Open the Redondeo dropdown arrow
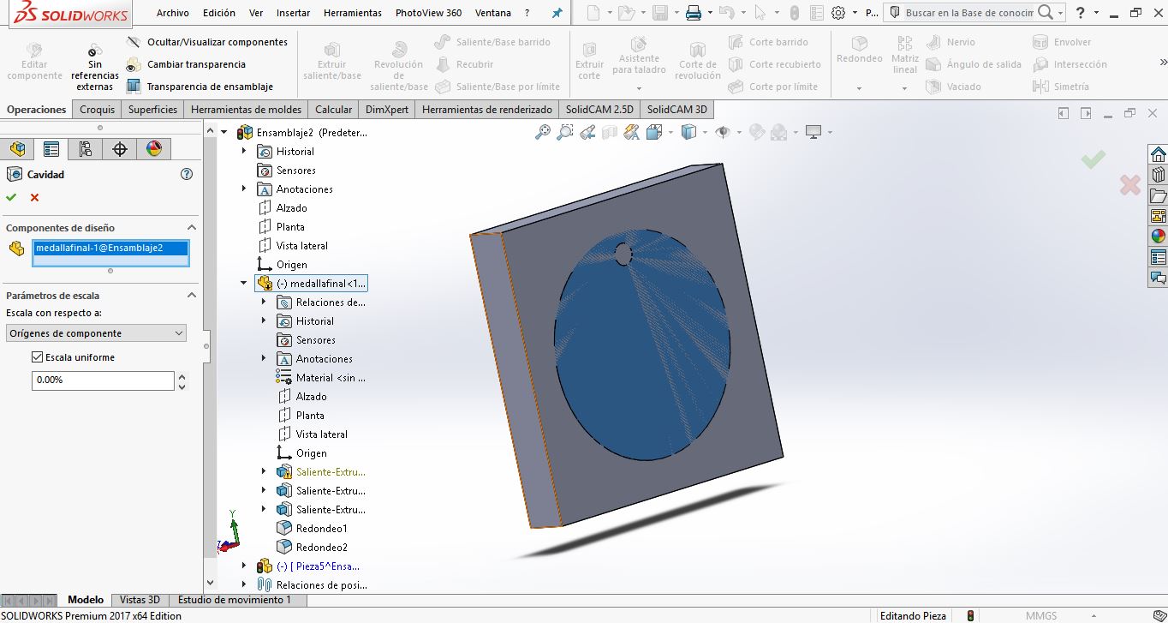1168x623 pixels. pos(859,88)
